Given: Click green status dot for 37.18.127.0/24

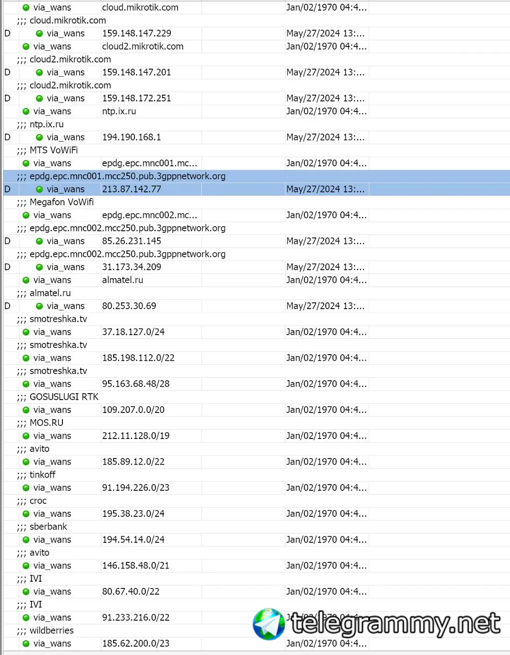Looking at the screenshot, I should (26, 332).
